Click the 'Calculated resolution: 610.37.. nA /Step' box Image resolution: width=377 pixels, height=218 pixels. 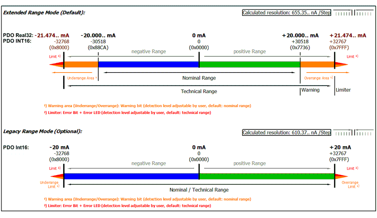pos(287,132)
